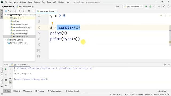Close the type conversion run tab
171x96 pixels.
pos(28,65)
